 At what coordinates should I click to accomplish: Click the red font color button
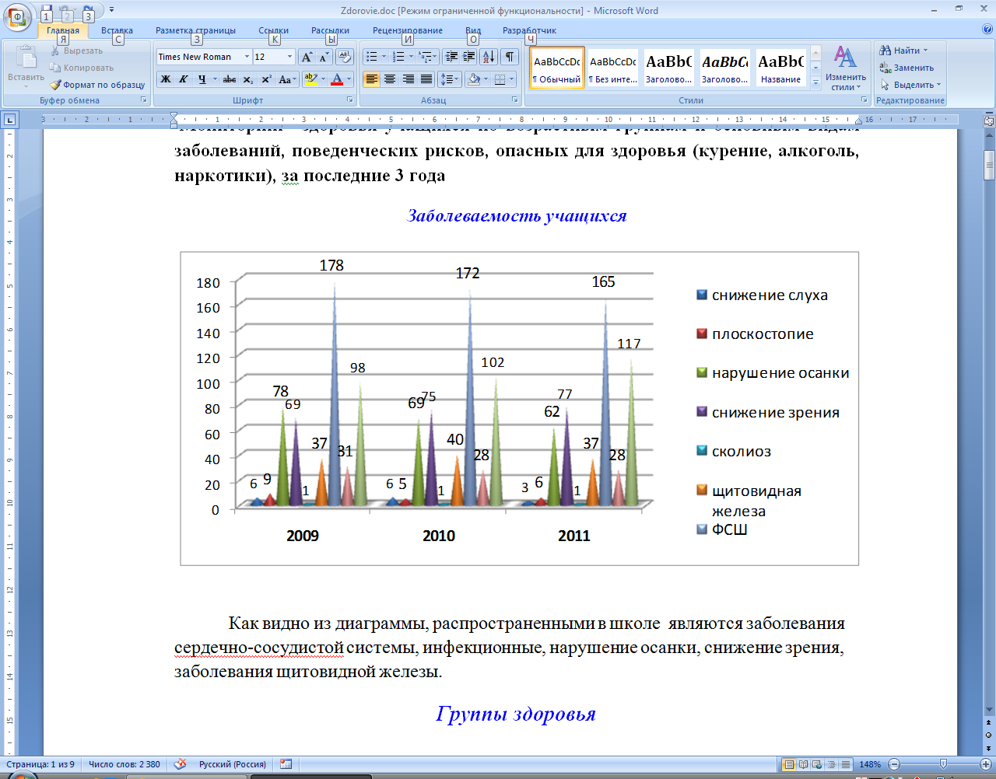337,79
